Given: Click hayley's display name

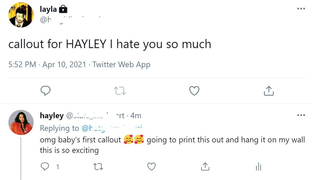Looking at the screenshot, I should [52, 116].
